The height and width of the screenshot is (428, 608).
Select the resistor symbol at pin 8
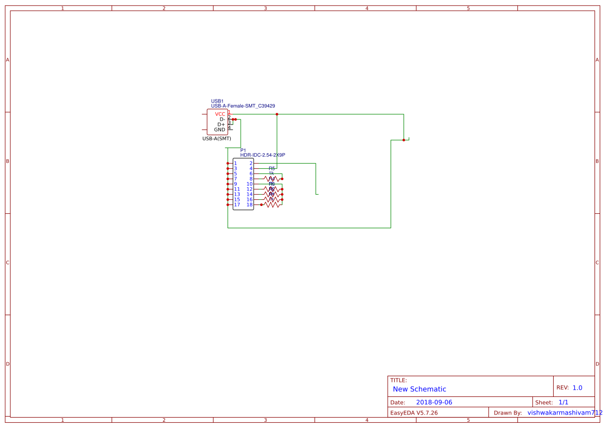(x=272, y=179)
